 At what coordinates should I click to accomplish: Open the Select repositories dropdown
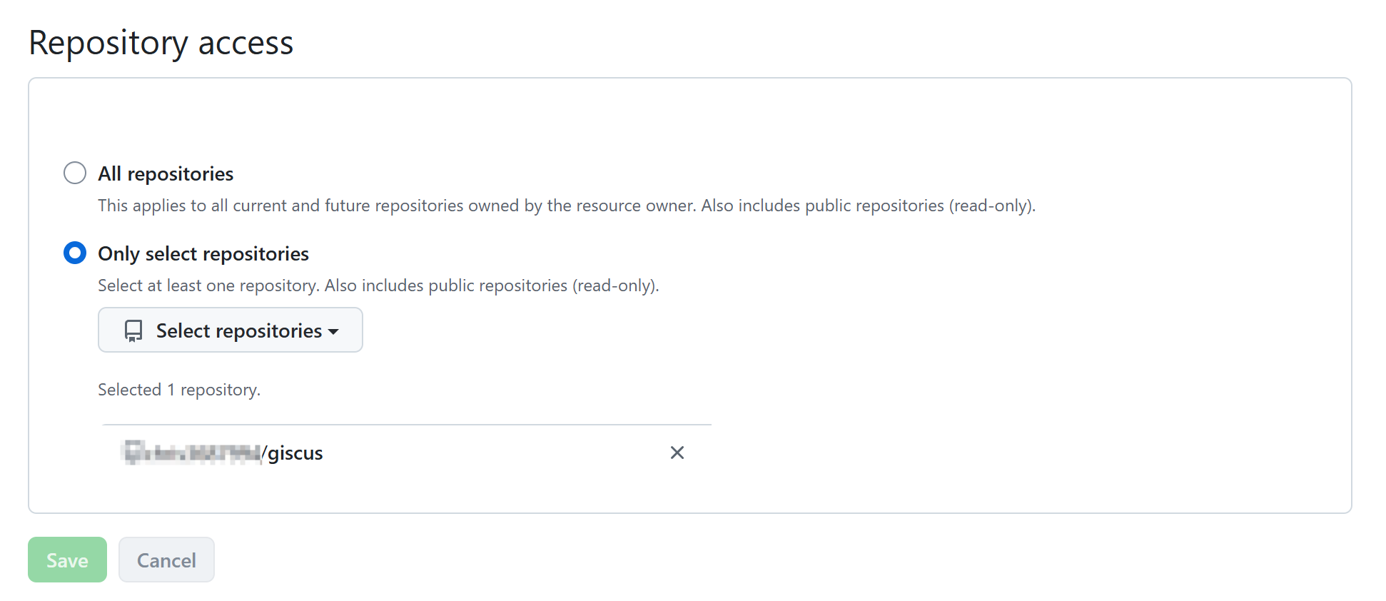(230, 330)
